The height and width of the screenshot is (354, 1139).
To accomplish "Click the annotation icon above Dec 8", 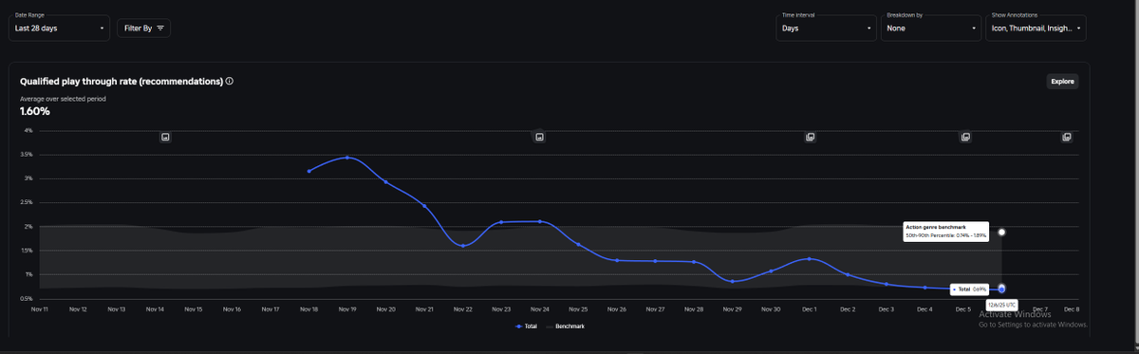I will coord(1067,137).
